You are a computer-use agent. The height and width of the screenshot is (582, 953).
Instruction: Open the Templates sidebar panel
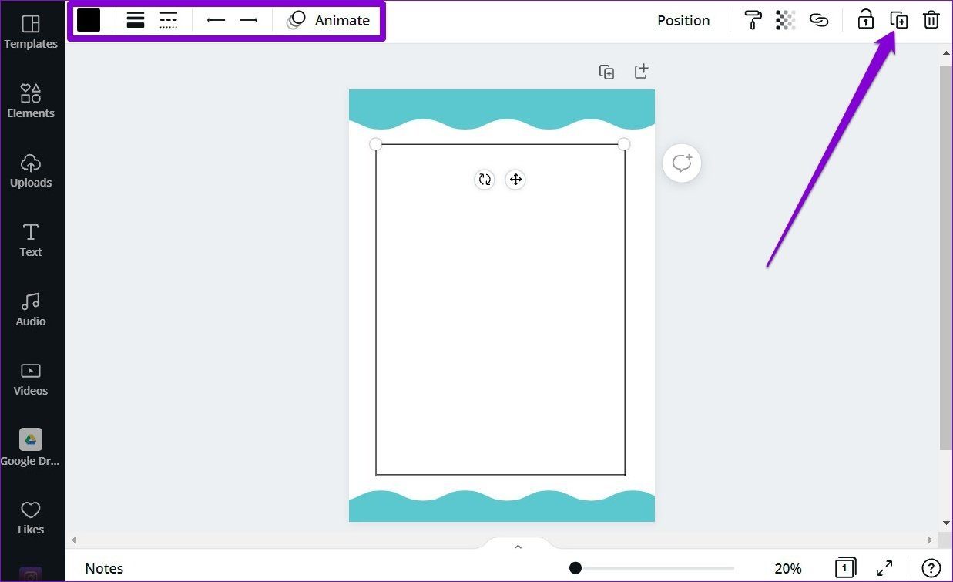(x=31, y=32)
